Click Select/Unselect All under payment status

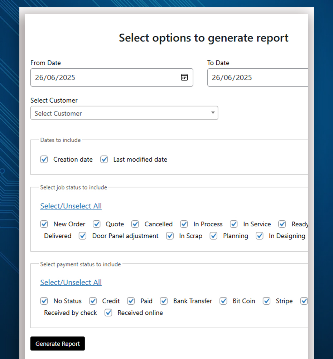coord(71,282)
